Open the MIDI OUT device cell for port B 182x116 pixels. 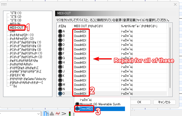[x=80, y=36]
